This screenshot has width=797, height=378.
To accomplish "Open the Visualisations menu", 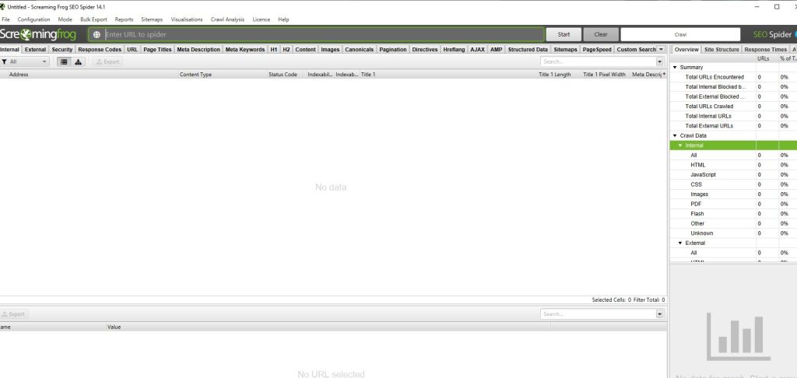I will click(x=187, y=19).
